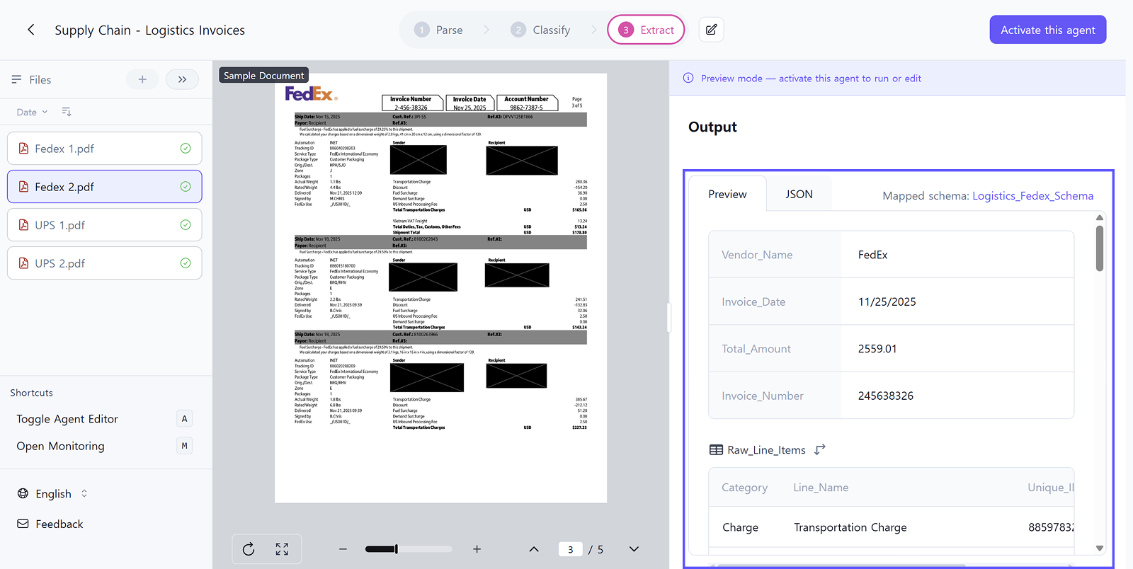Open the English language selector
The height and width of the screenshot is (569, 1133).
pos(53,493)
